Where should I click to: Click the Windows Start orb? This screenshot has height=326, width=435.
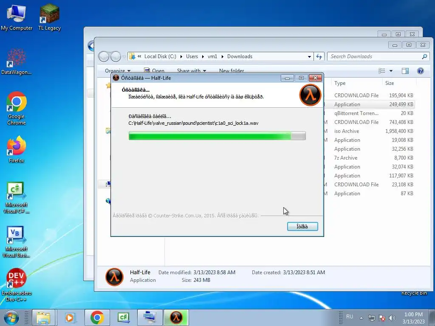point(11,318)
